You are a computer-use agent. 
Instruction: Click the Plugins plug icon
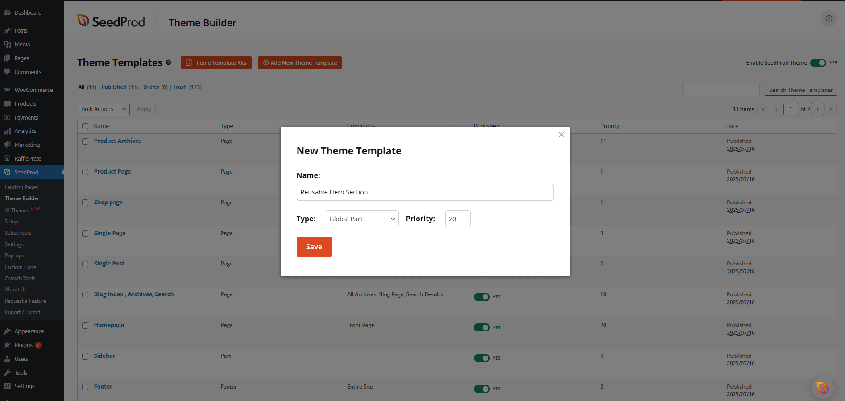[7, 345]
